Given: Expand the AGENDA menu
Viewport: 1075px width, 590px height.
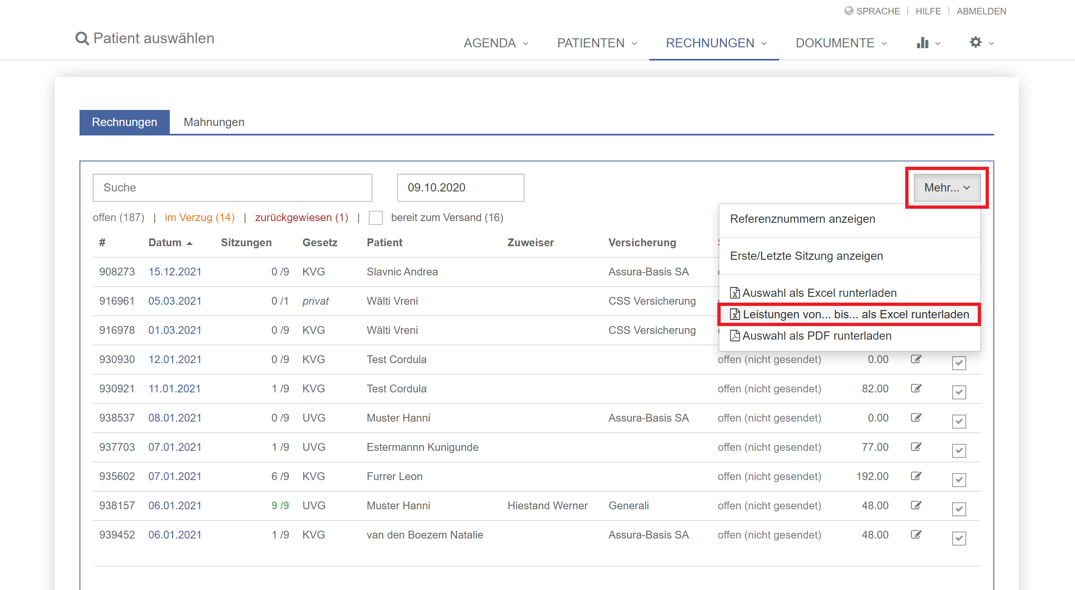Looking at the screenshot, I should pyautogui.click(x=496, y=42).
